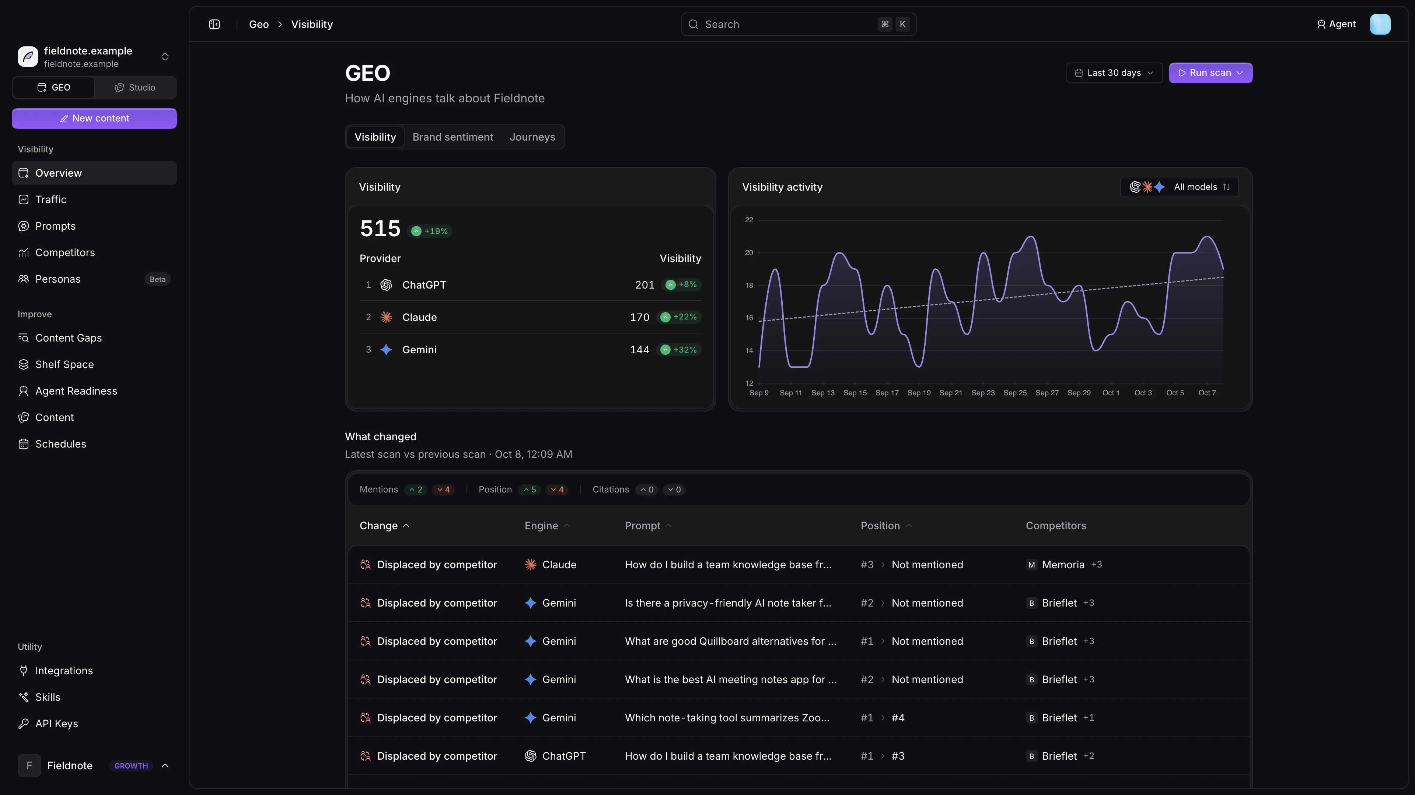Toggle the sidebar panel icon
The width and height of the screenshot is (1415, 795).
(214, 24)
